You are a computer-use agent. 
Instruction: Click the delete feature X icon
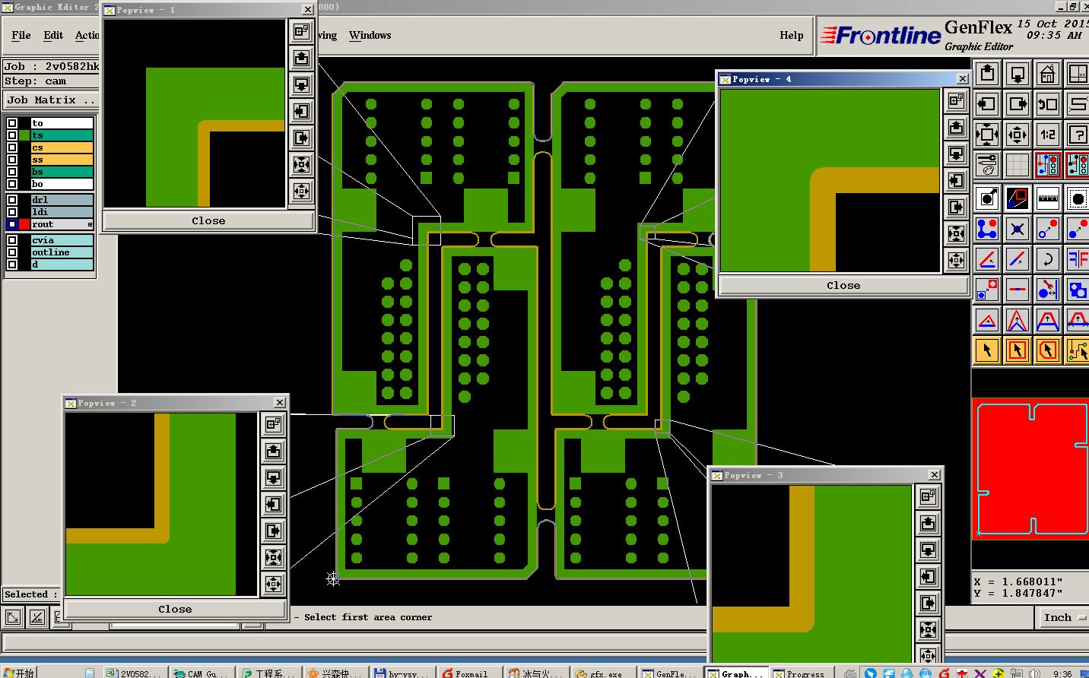click(1018, 228)
